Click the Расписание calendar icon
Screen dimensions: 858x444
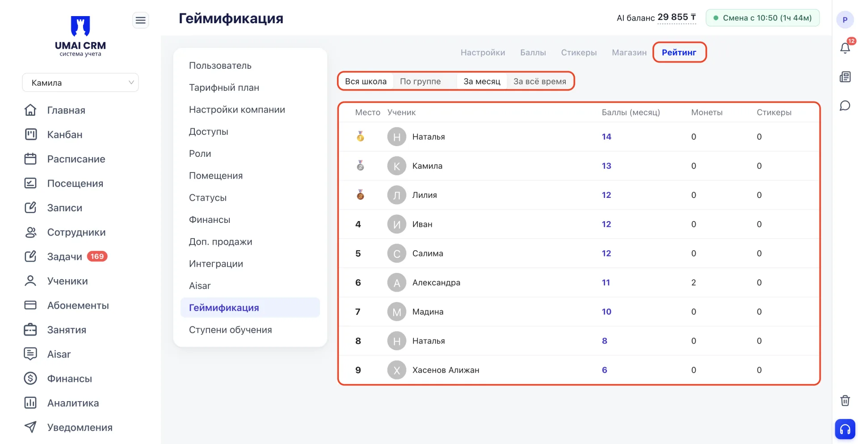point(30,159)
